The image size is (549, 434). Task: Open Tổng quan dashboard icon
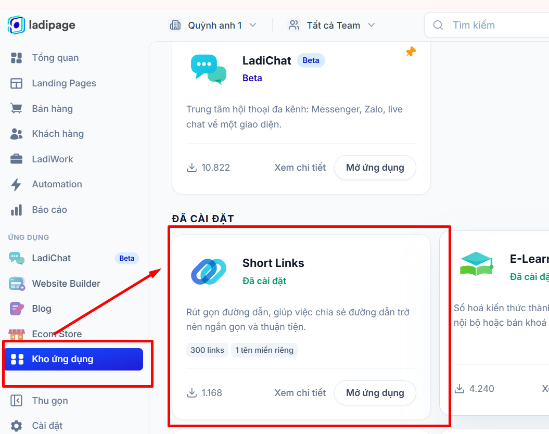point(17,58)
